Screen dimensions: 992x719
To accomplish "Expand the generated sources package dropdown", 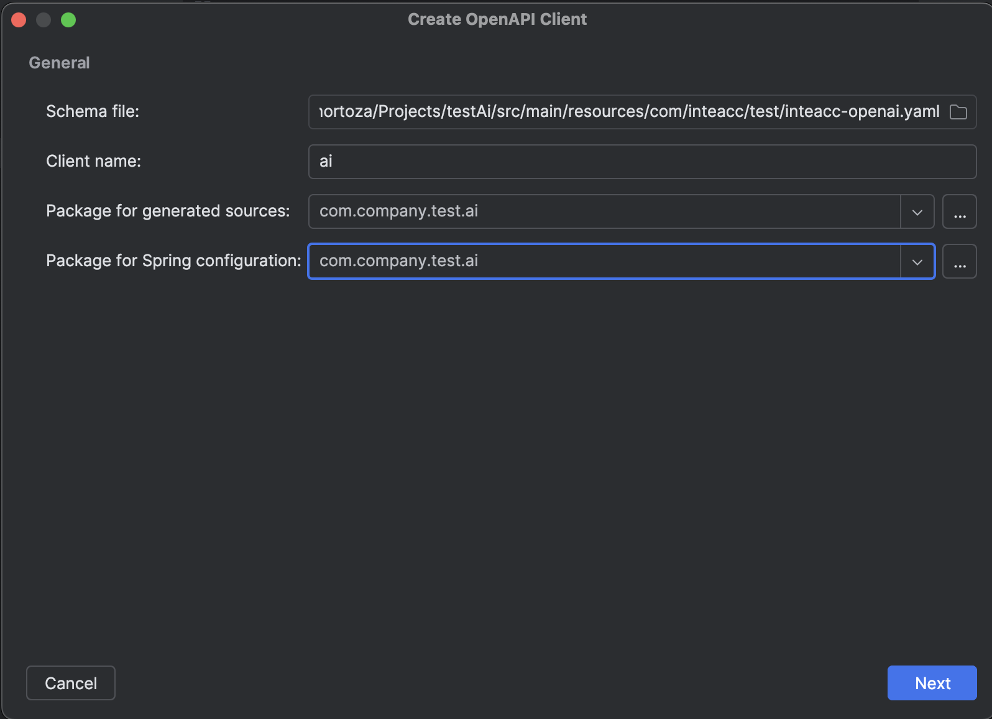I will [x=917, y=211].
